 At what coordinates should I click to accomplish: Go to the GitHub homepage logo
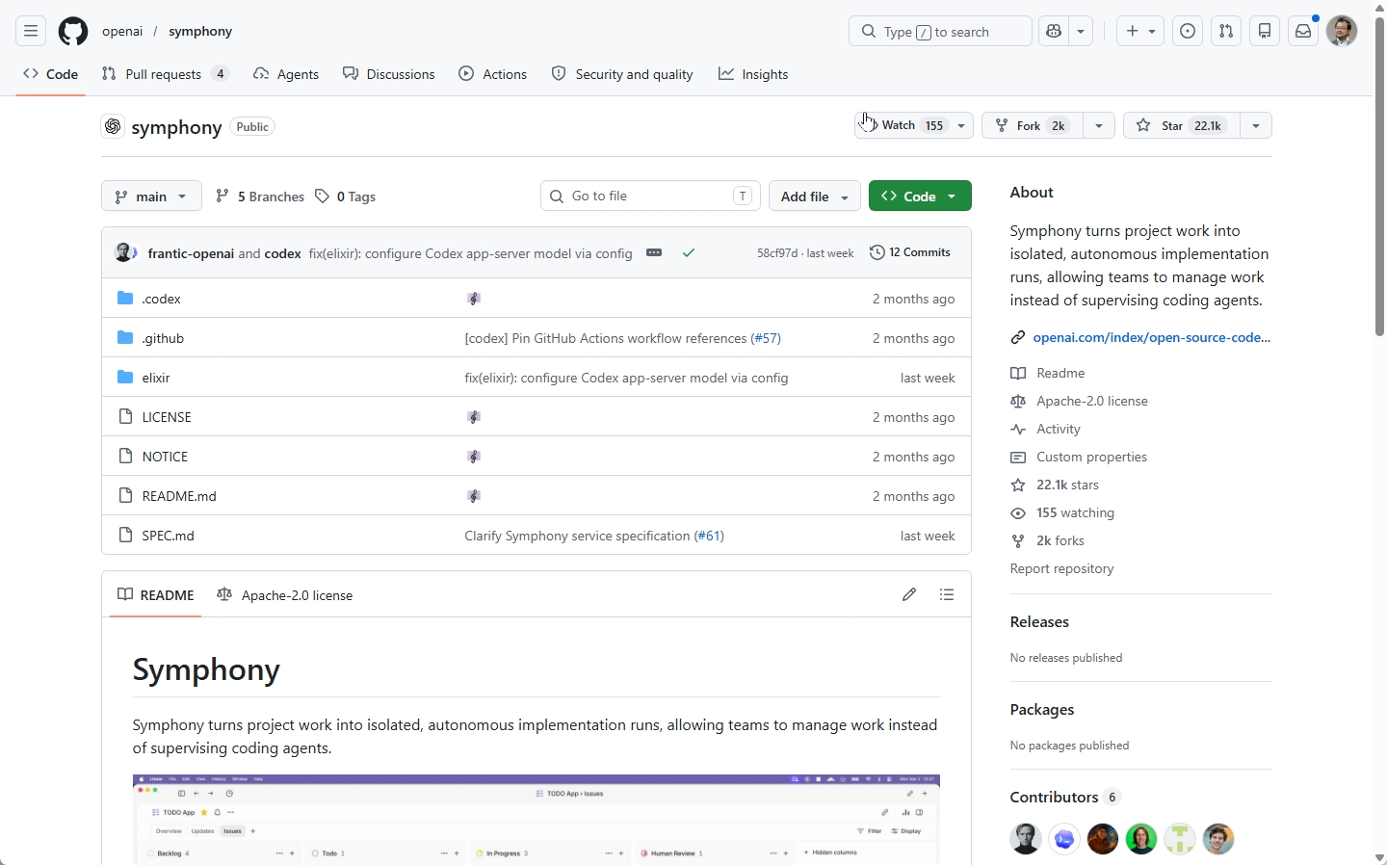pos(73,31)
